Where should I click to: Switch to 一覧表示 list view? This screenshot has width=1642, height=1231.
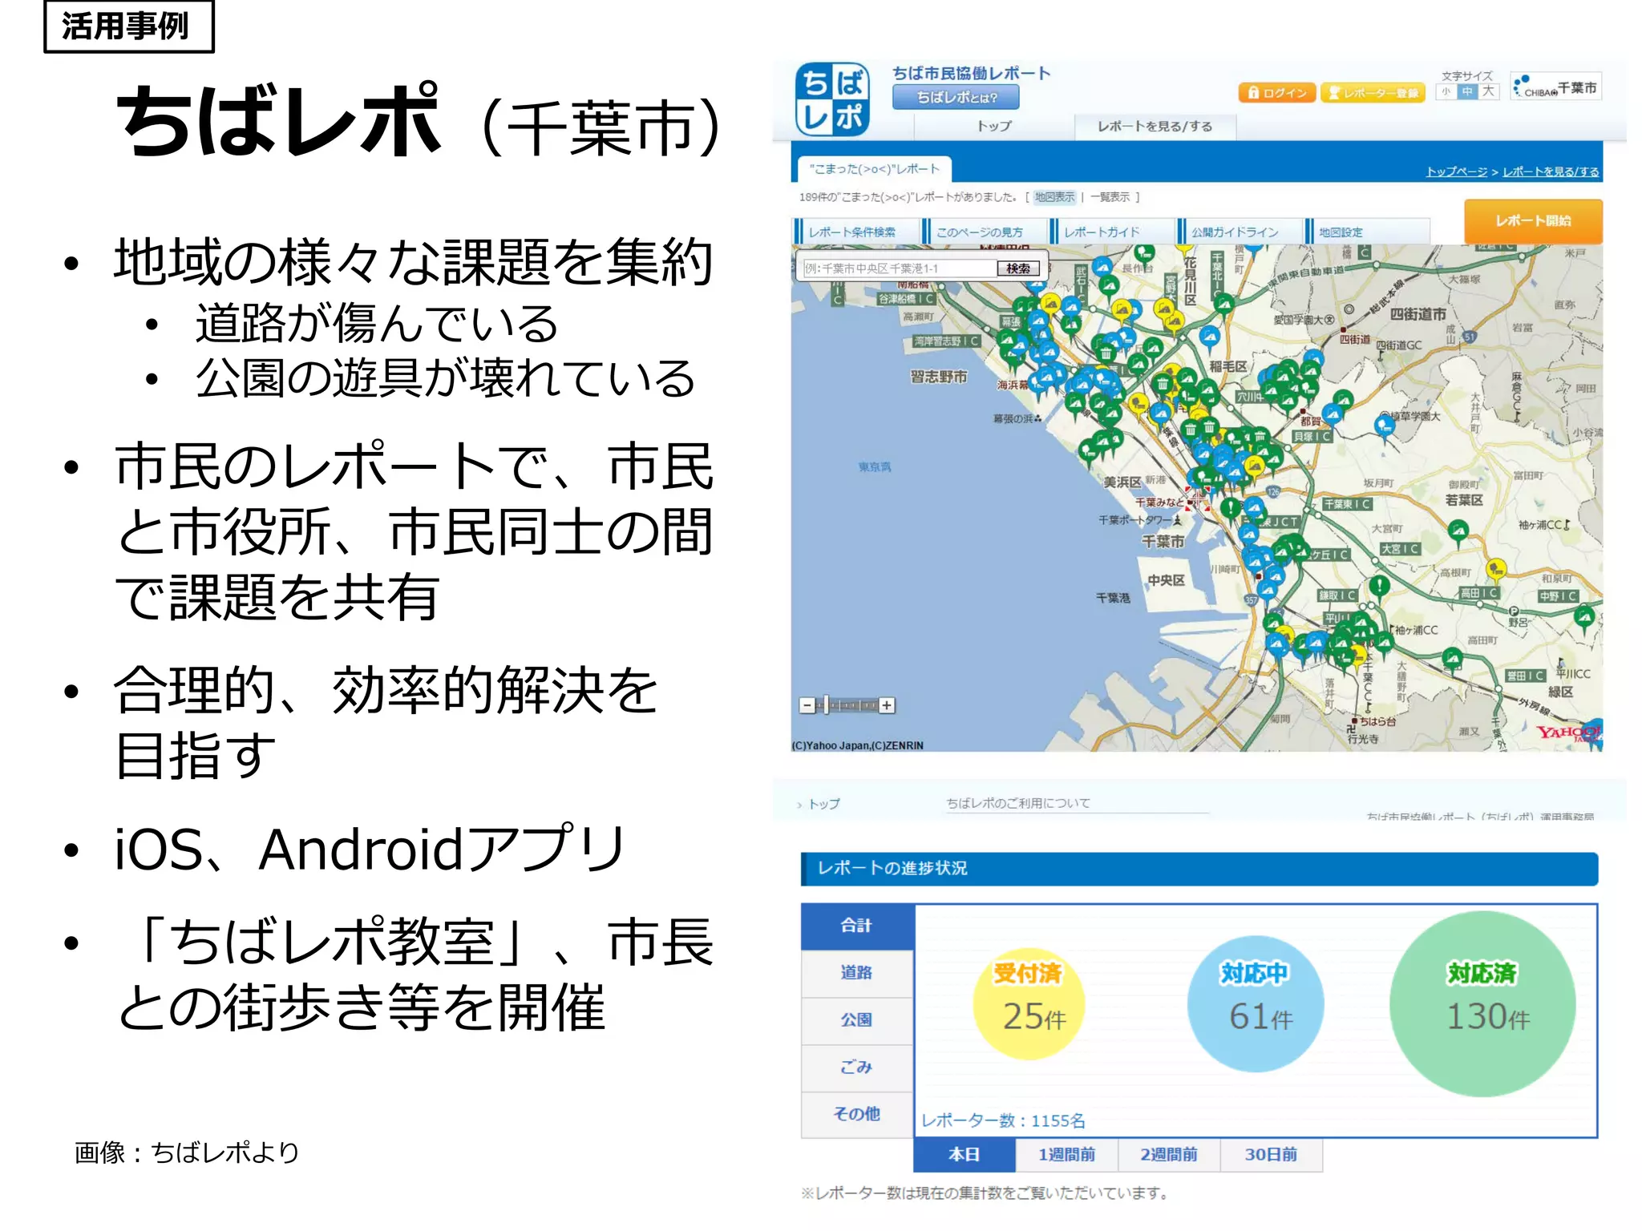[x=1110, y=197]
